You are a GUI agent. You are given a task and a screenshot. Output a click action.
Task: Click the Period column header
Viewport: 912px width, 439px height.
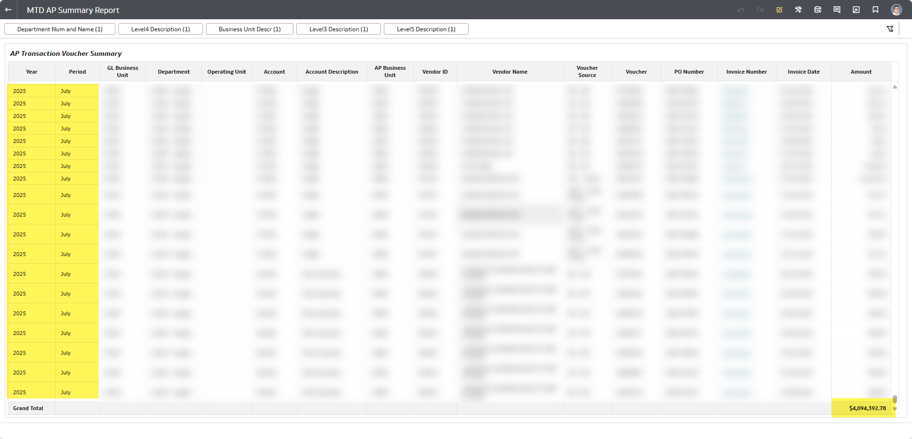[x=77, y=72]
